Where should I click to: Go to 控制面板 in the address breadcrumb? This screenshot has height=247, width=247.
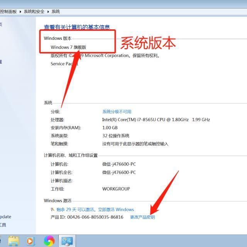click(x=8, y=12)
